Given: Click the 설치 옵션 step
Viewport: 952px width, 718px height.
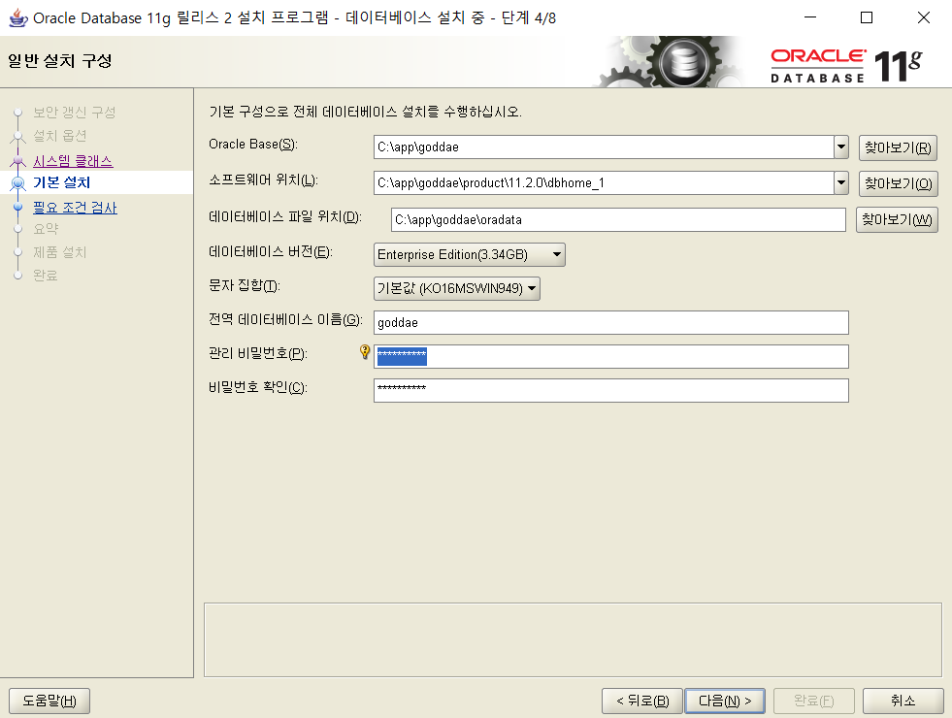Looking at the screenshot, I should 59,135.
